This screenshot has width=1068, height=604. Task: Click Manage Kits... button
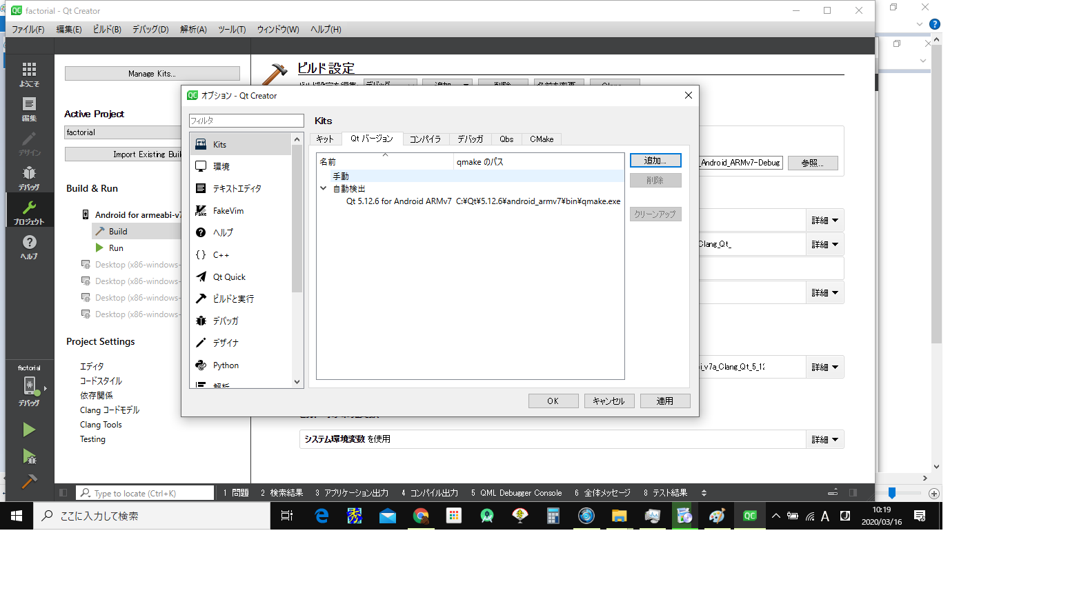click(152, 73)
